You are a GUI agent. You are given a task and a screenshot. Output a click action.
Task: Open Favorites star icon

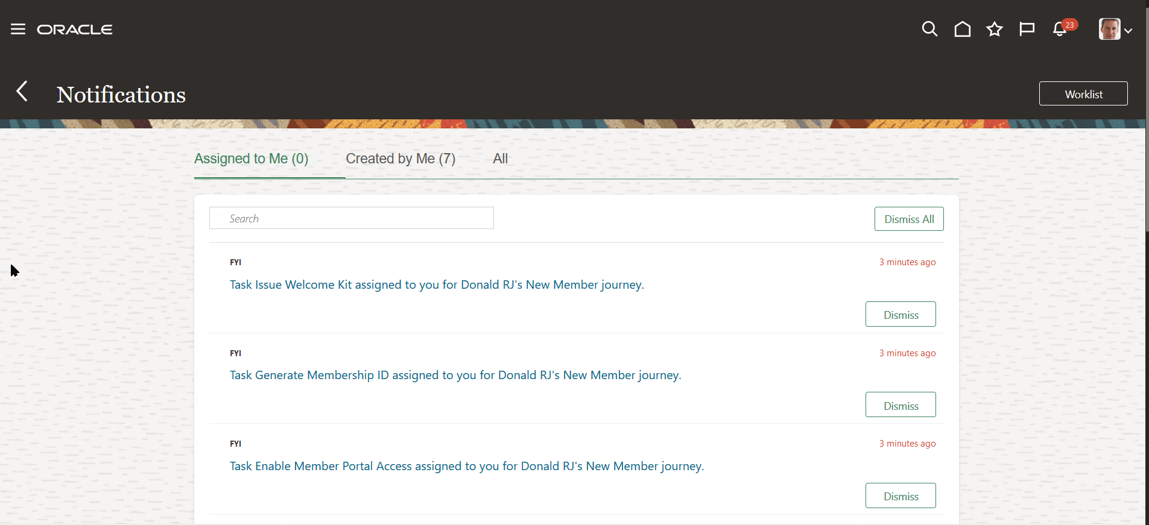[994, 29]
